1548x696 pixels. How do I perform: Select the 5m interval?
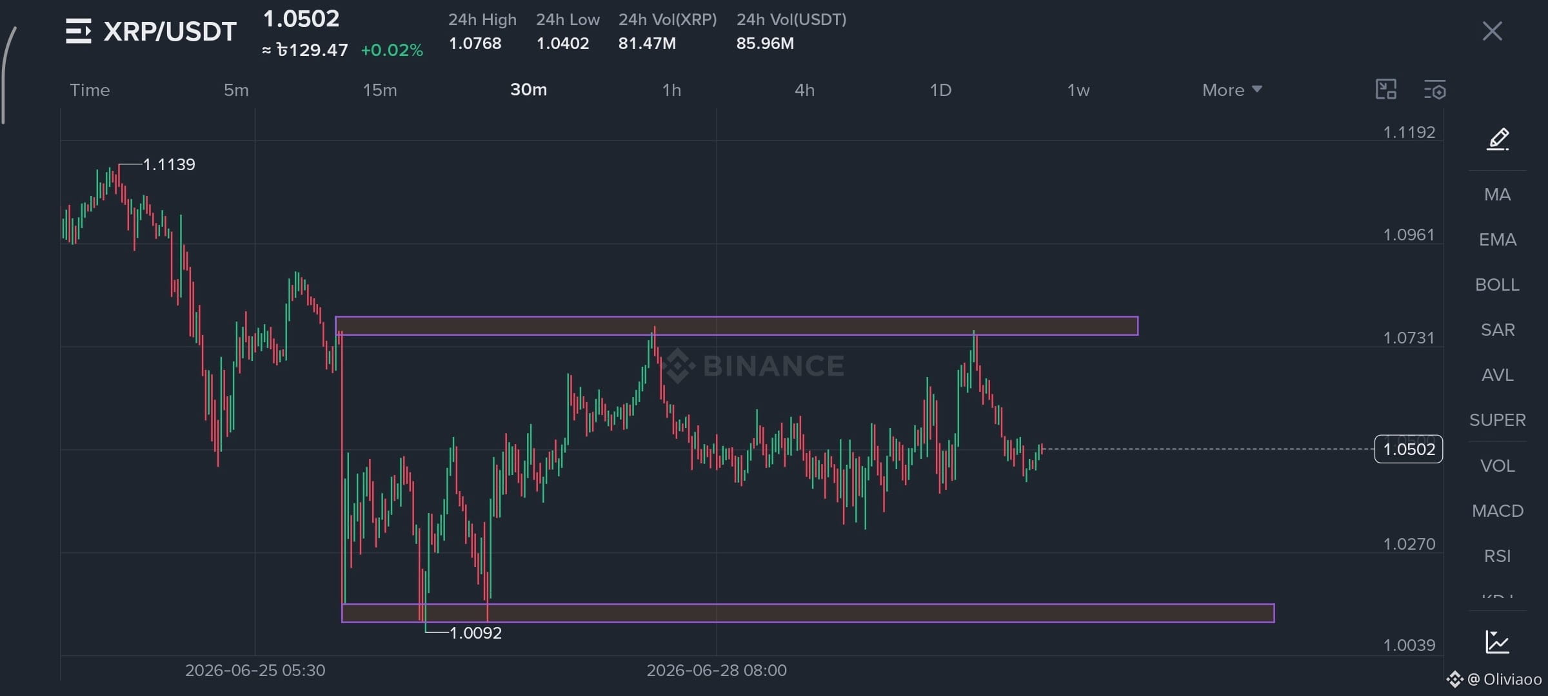(236, 90)
